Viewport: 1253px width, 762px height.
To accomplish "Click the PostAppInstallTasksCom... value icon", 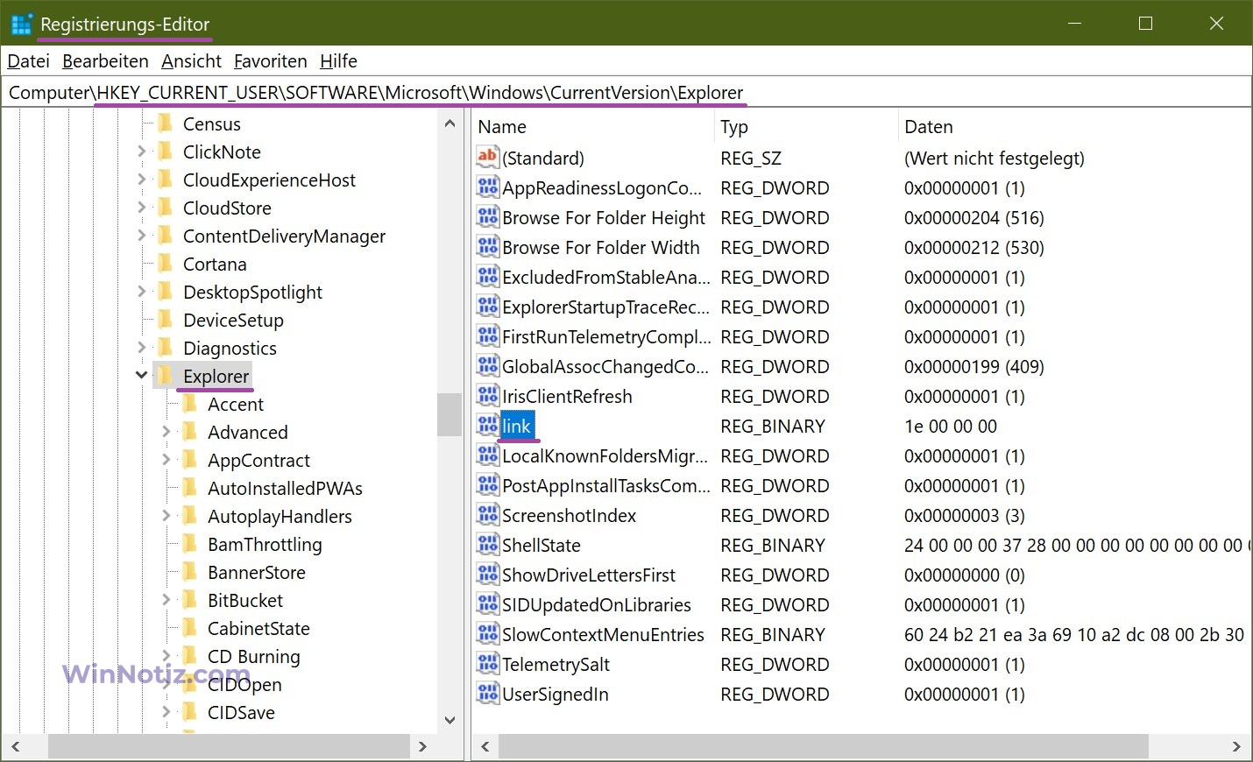I will 487,485.
